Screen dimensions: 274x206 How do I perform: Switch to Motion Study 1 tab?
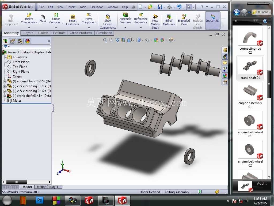coord(48,187)
